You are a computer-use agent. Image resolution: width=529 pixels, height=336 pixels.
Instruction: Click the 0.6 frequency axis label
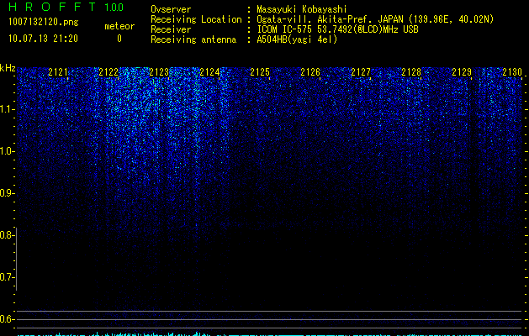(x=7, y=319)
